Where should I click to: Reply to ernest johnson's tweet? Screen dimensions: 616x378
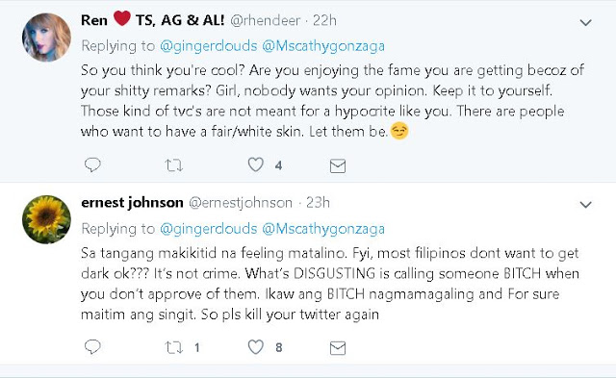point(92,347)
